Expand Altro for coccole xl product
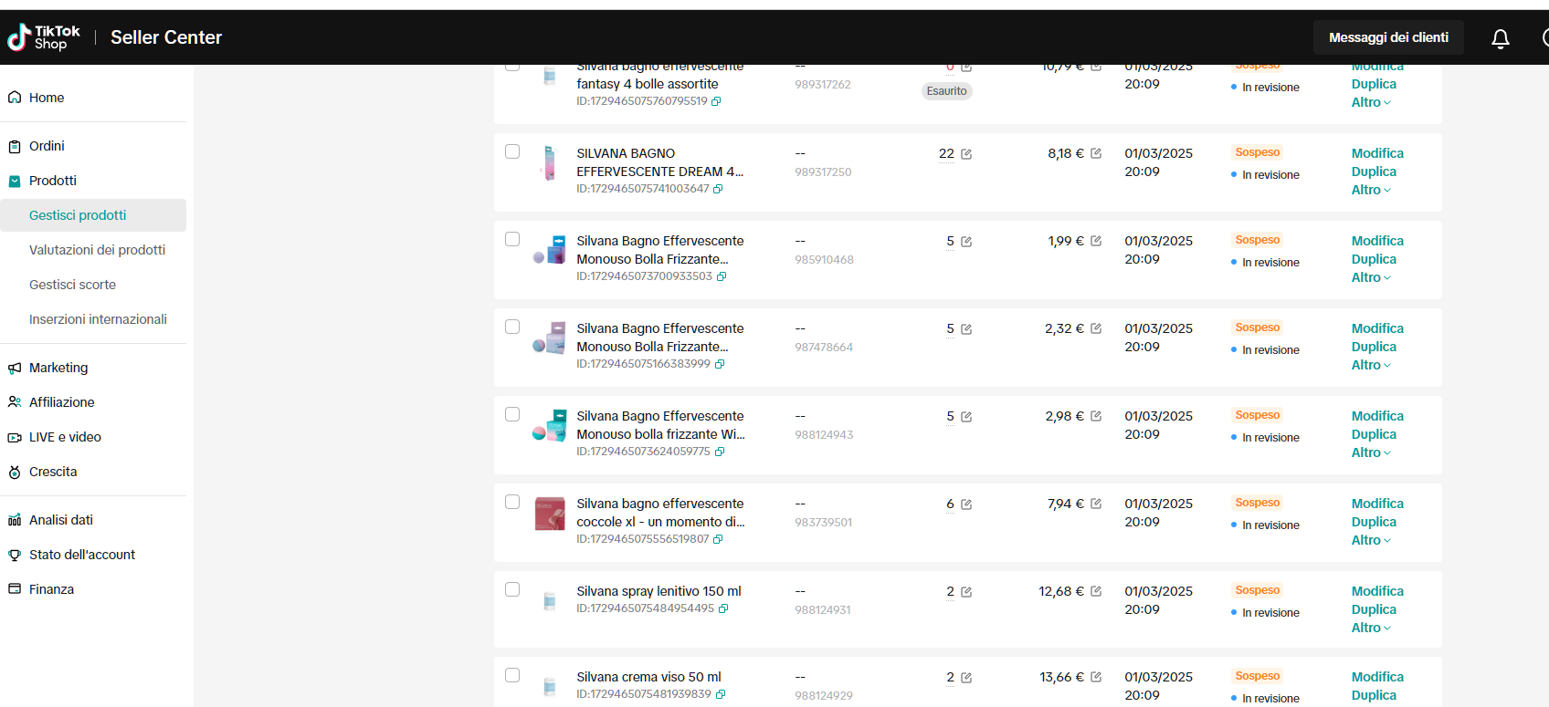This screenshot has height=707, width=1549. click(x=1371, y=540)
